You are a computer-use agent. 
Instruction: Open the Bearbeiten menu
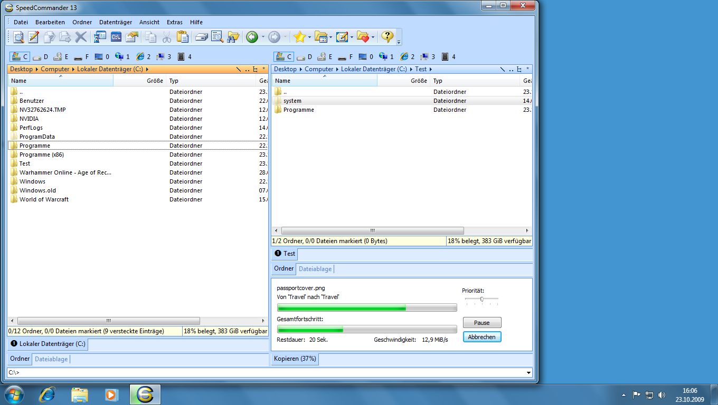50,22
